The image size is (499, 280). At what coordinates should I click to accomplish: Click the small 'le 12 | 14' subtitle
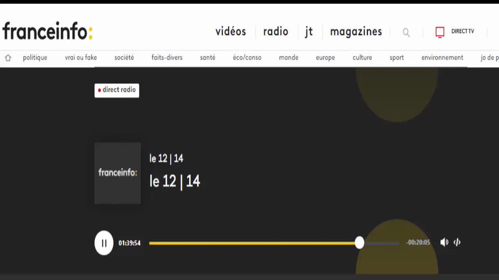(x=166, y=158)
